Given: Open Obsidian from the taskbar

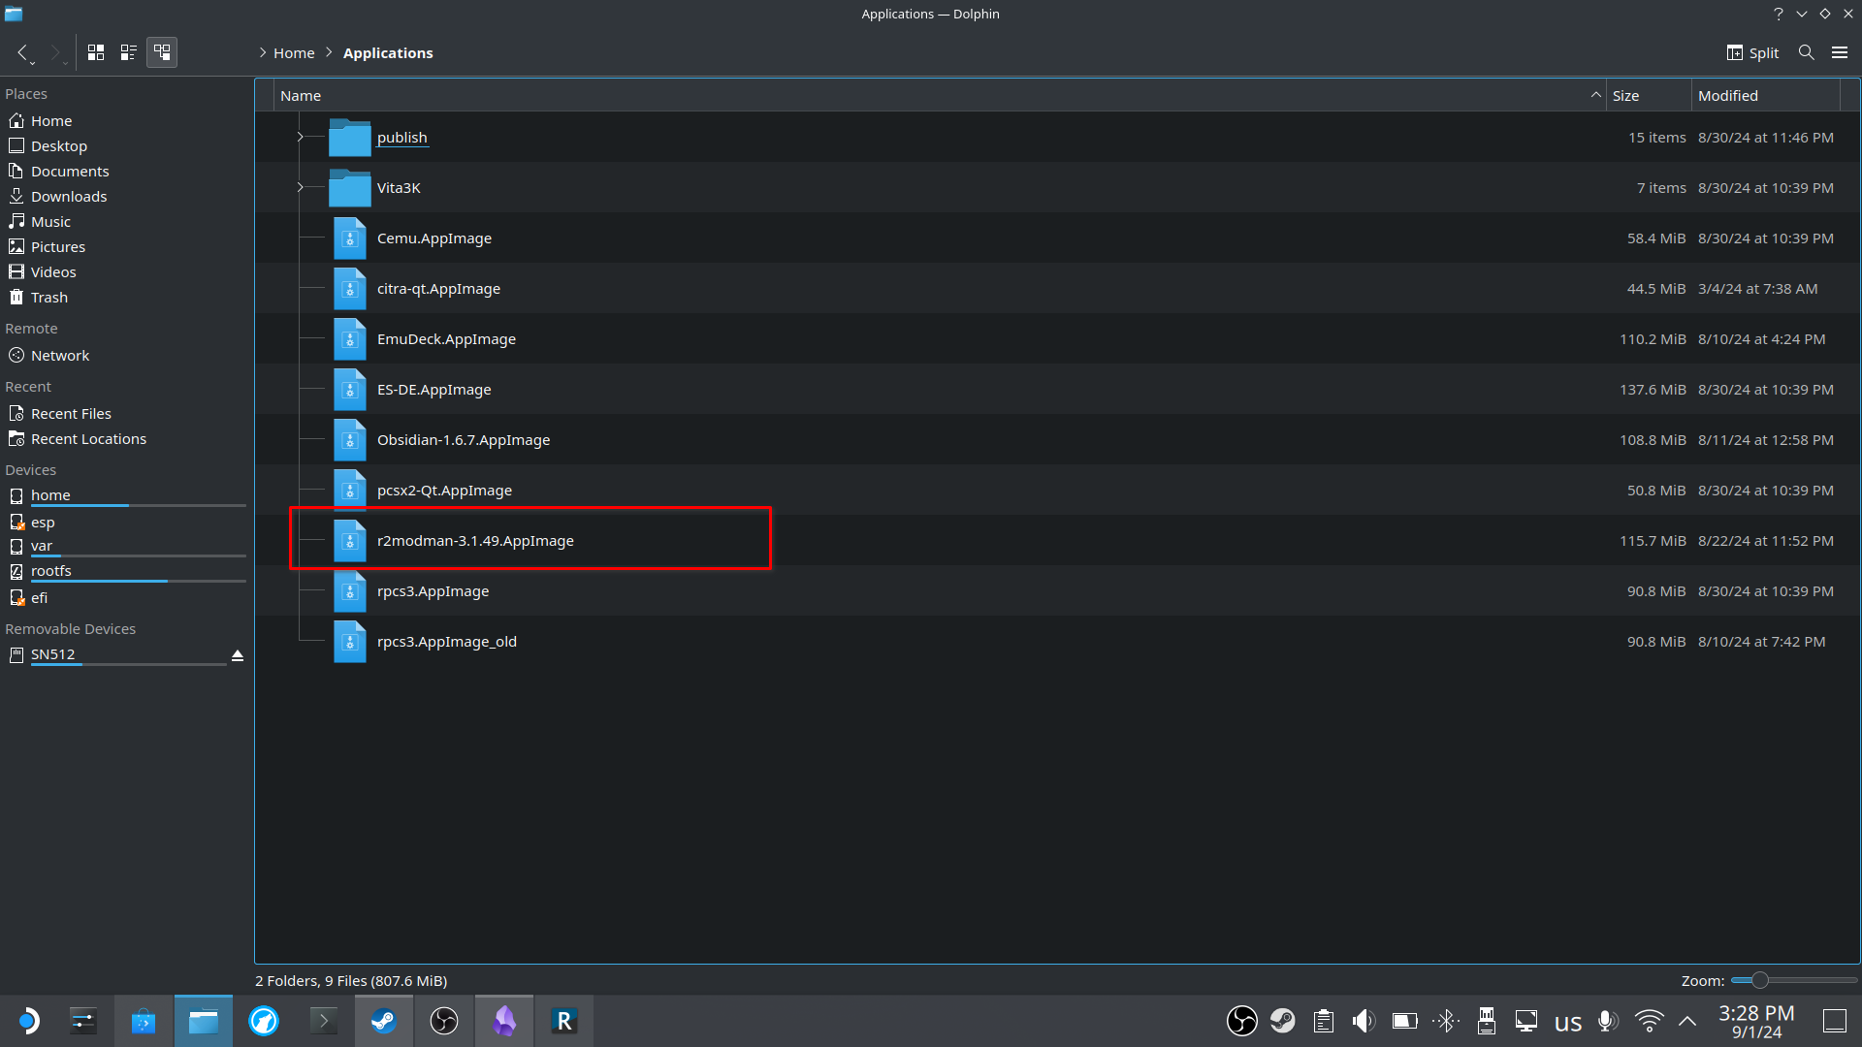Looking at the screenshot, I should coord(504,1021).
